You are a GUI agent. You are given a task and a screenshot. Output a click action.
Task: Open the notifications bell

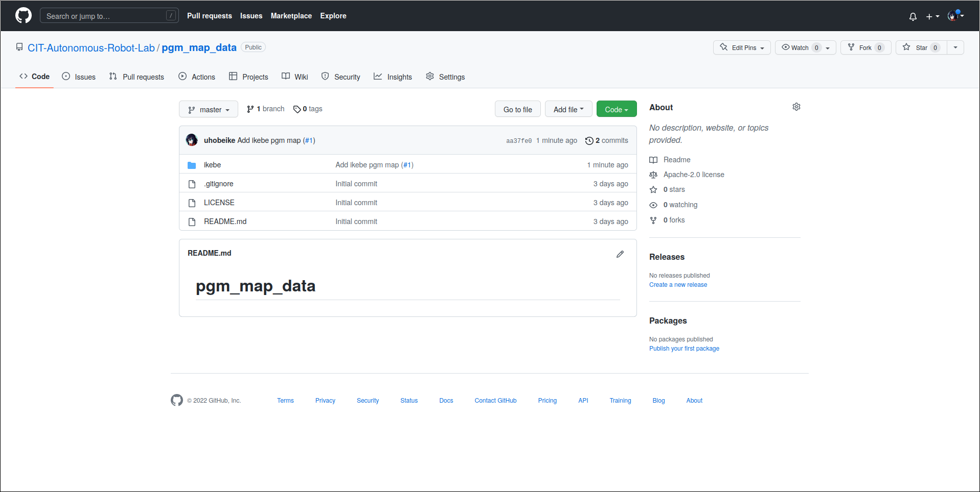913,16
